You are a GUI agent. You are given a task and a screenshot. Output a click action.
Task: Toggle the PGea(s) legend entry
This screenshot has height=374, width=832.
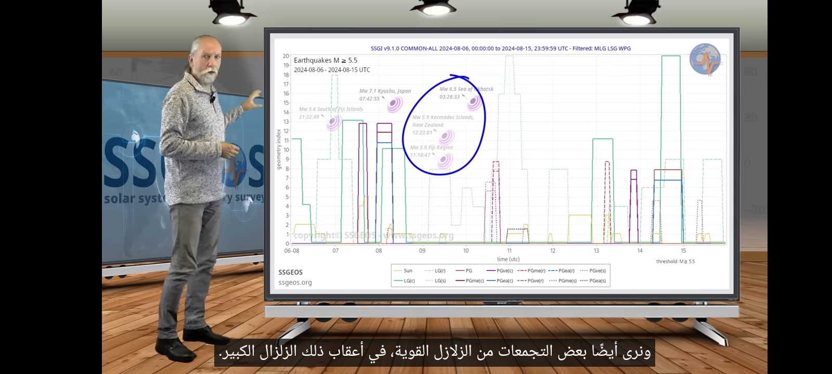pyautogui.click(x=593, y=280)
